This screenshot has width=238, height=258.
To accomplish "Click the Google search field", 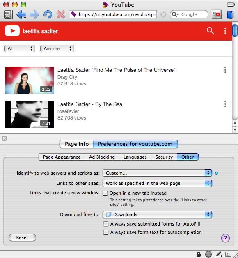I will coord(189,14).
